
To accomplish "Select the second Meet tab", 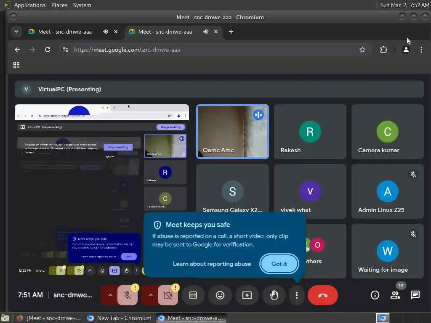I will tap(165, 32).
